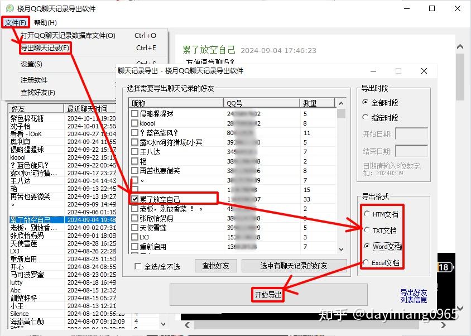Select Excel文档 export format

[366, 262]
